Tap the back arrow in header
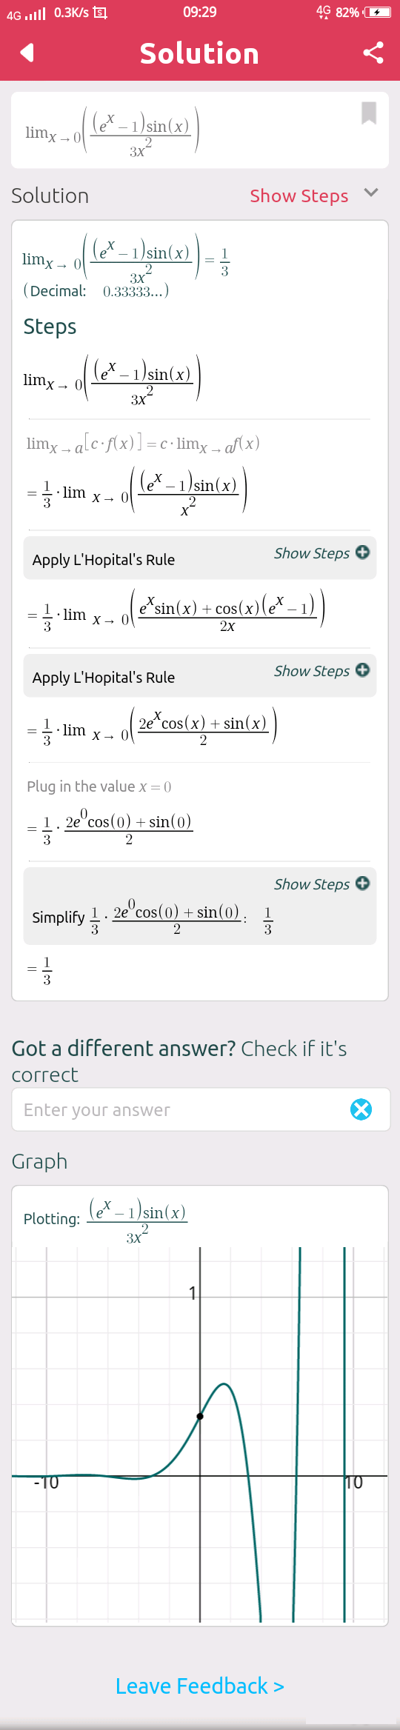 (x=27, y=53)
